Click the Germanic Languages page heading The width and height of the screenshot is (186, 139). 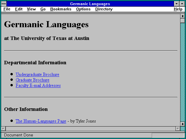coord(46,24)
